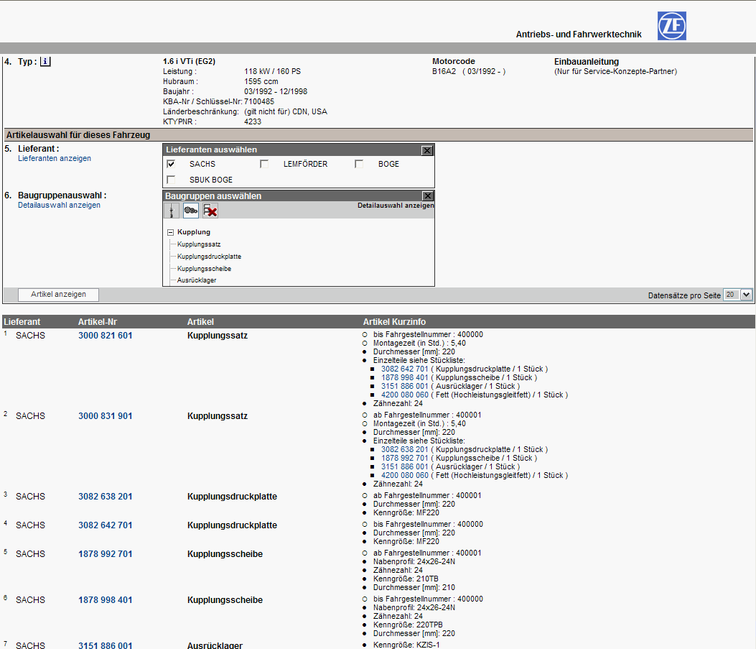Open parts list link 3082 642 701 Kupplungsdruckplatte
The image size is (756, 649).
404,369
